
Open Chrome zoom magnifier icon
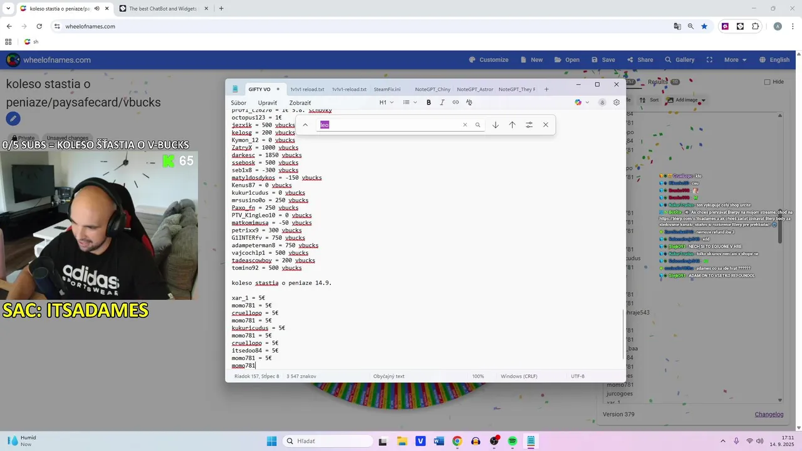tap(690, 26)
